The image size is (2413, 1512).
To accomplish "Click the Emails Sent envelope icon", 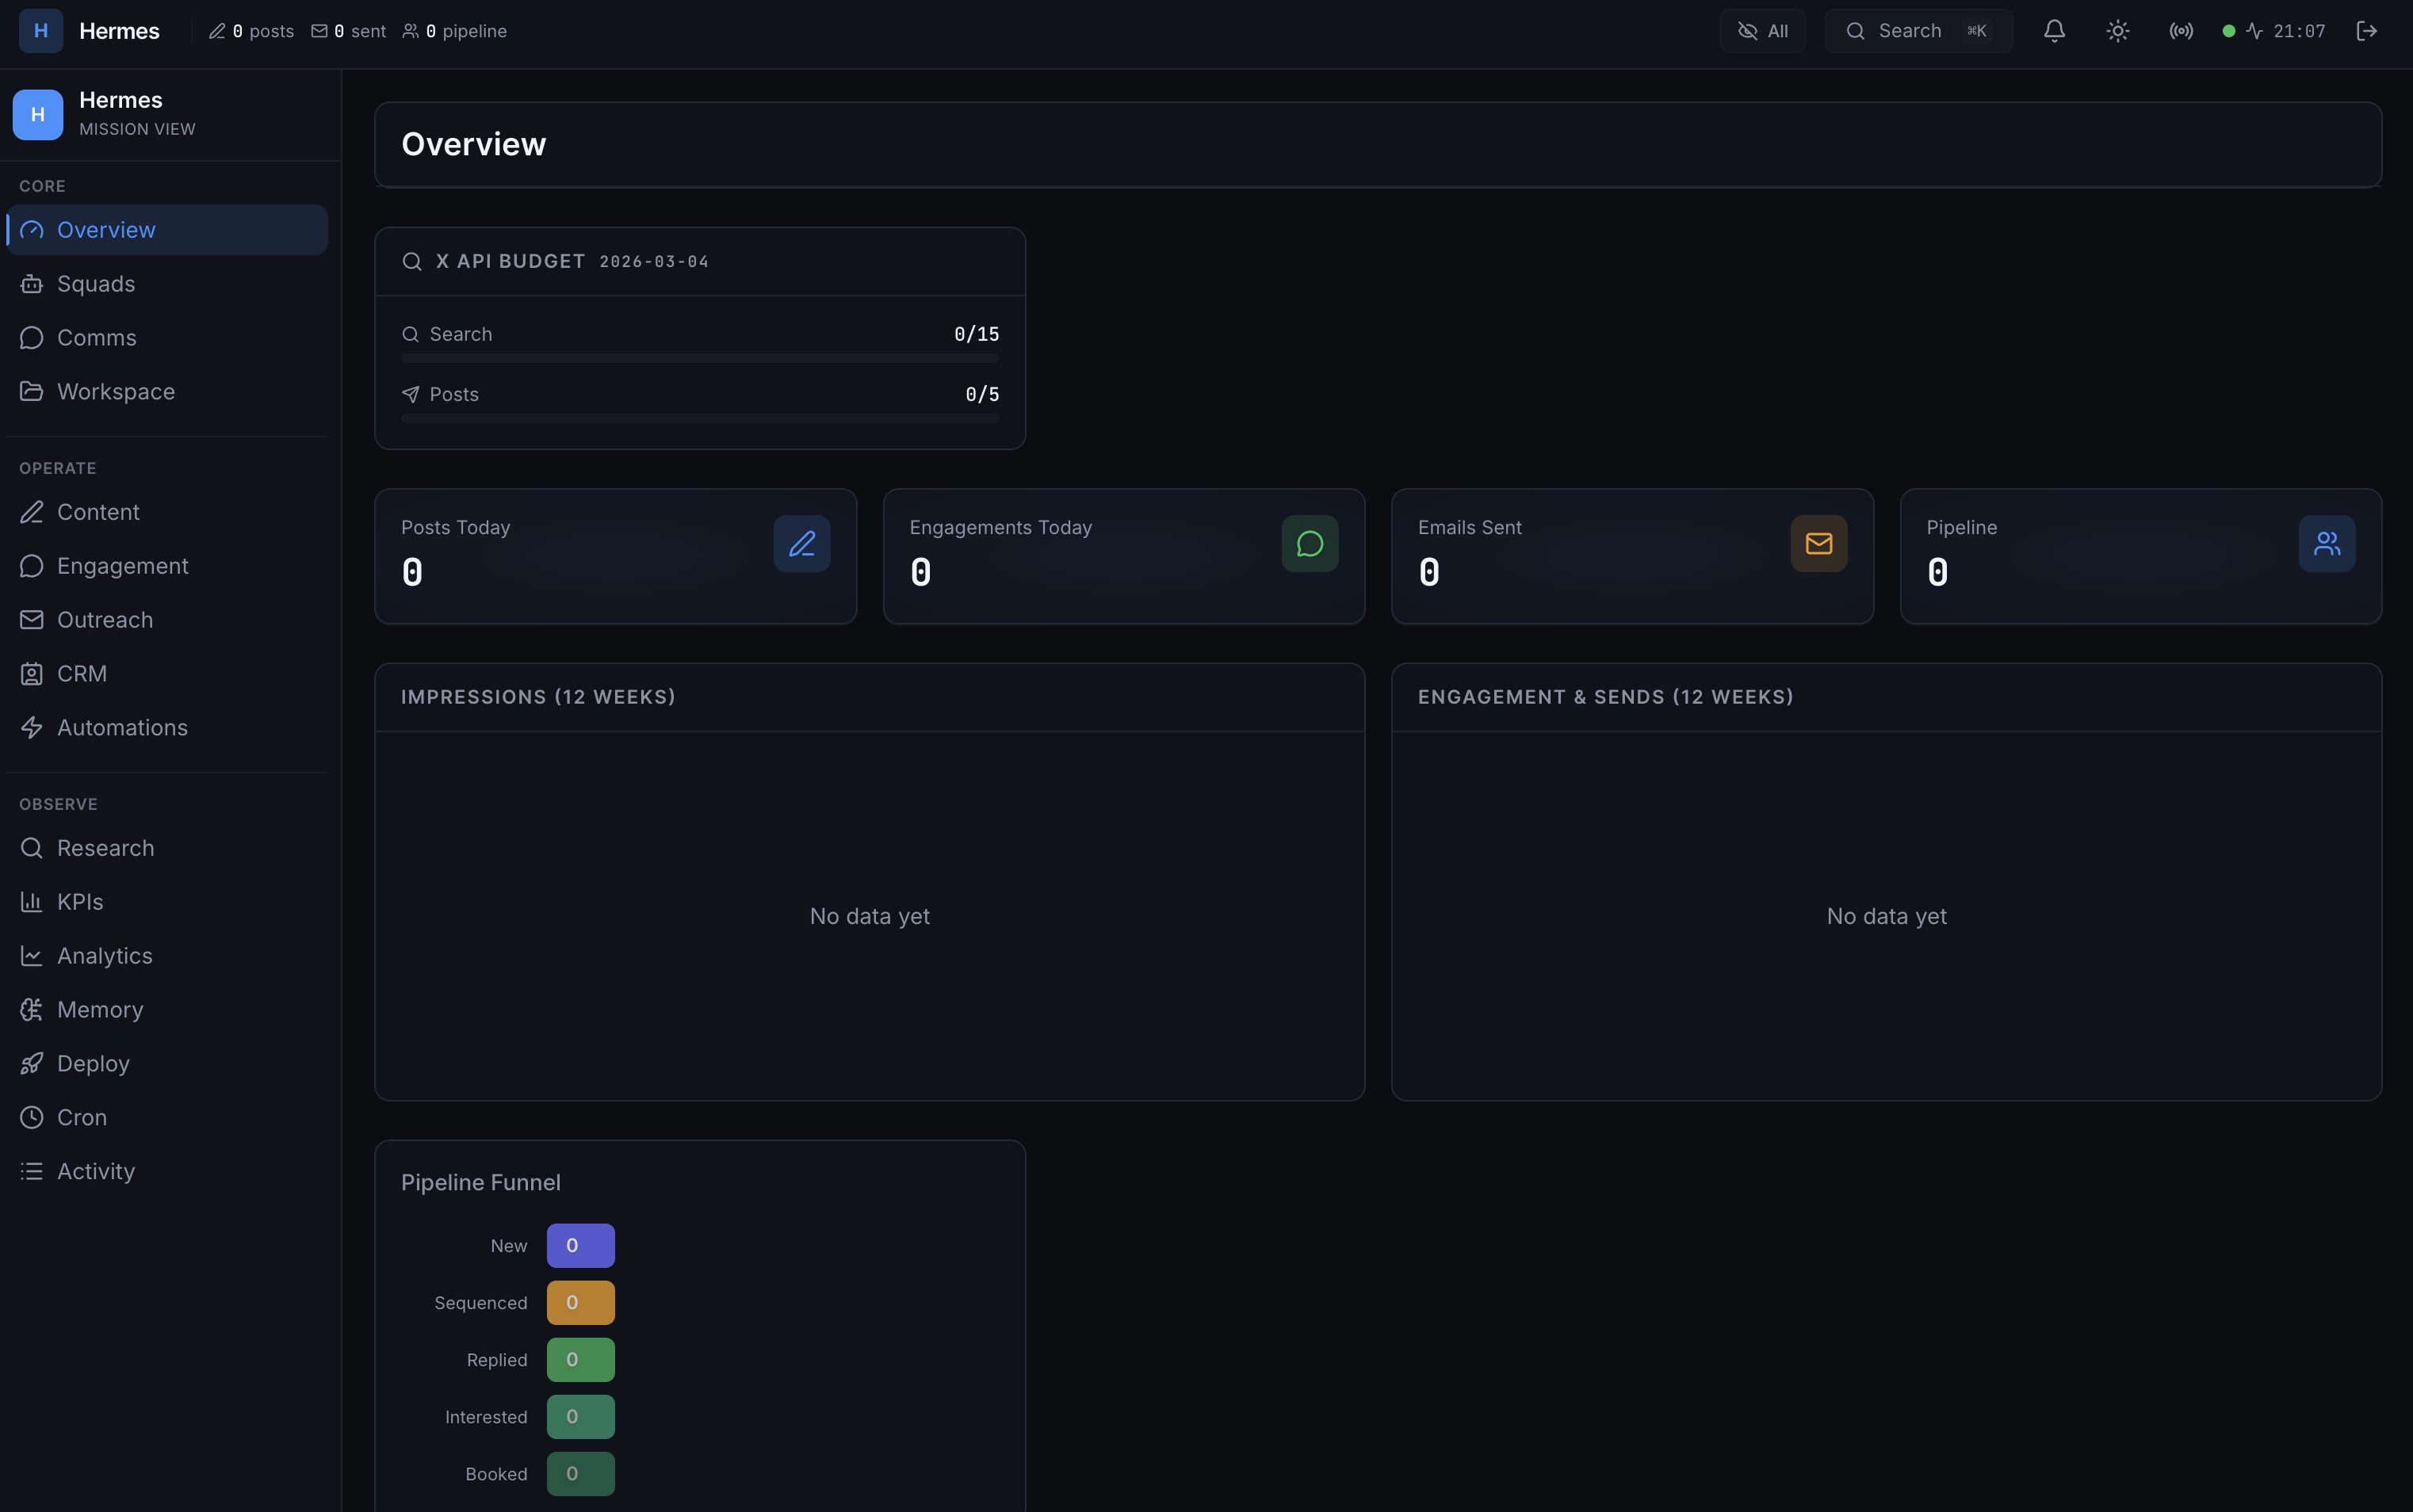I will [x=1819, y=544].
